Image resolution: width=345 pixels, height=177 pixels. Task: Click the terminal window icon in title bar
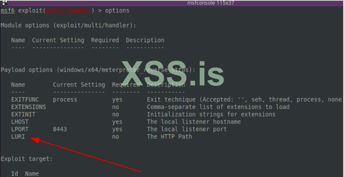[5, 3]
